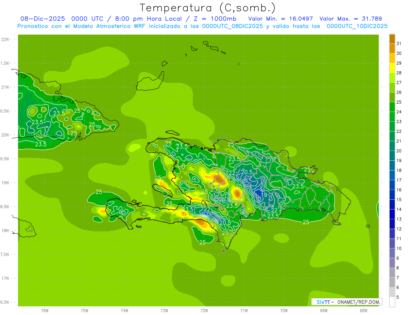Click the "76W" longitude axis label
The width and height of the screenshot is (408, 315).
(x=45, y=311)
